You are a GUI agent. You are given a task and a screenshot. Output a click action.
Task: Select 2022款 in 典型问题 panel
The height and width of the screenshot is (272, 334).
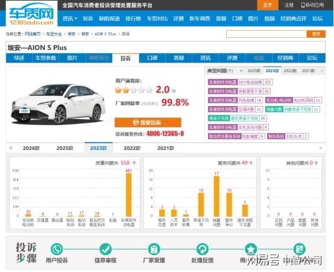point(290,71)
